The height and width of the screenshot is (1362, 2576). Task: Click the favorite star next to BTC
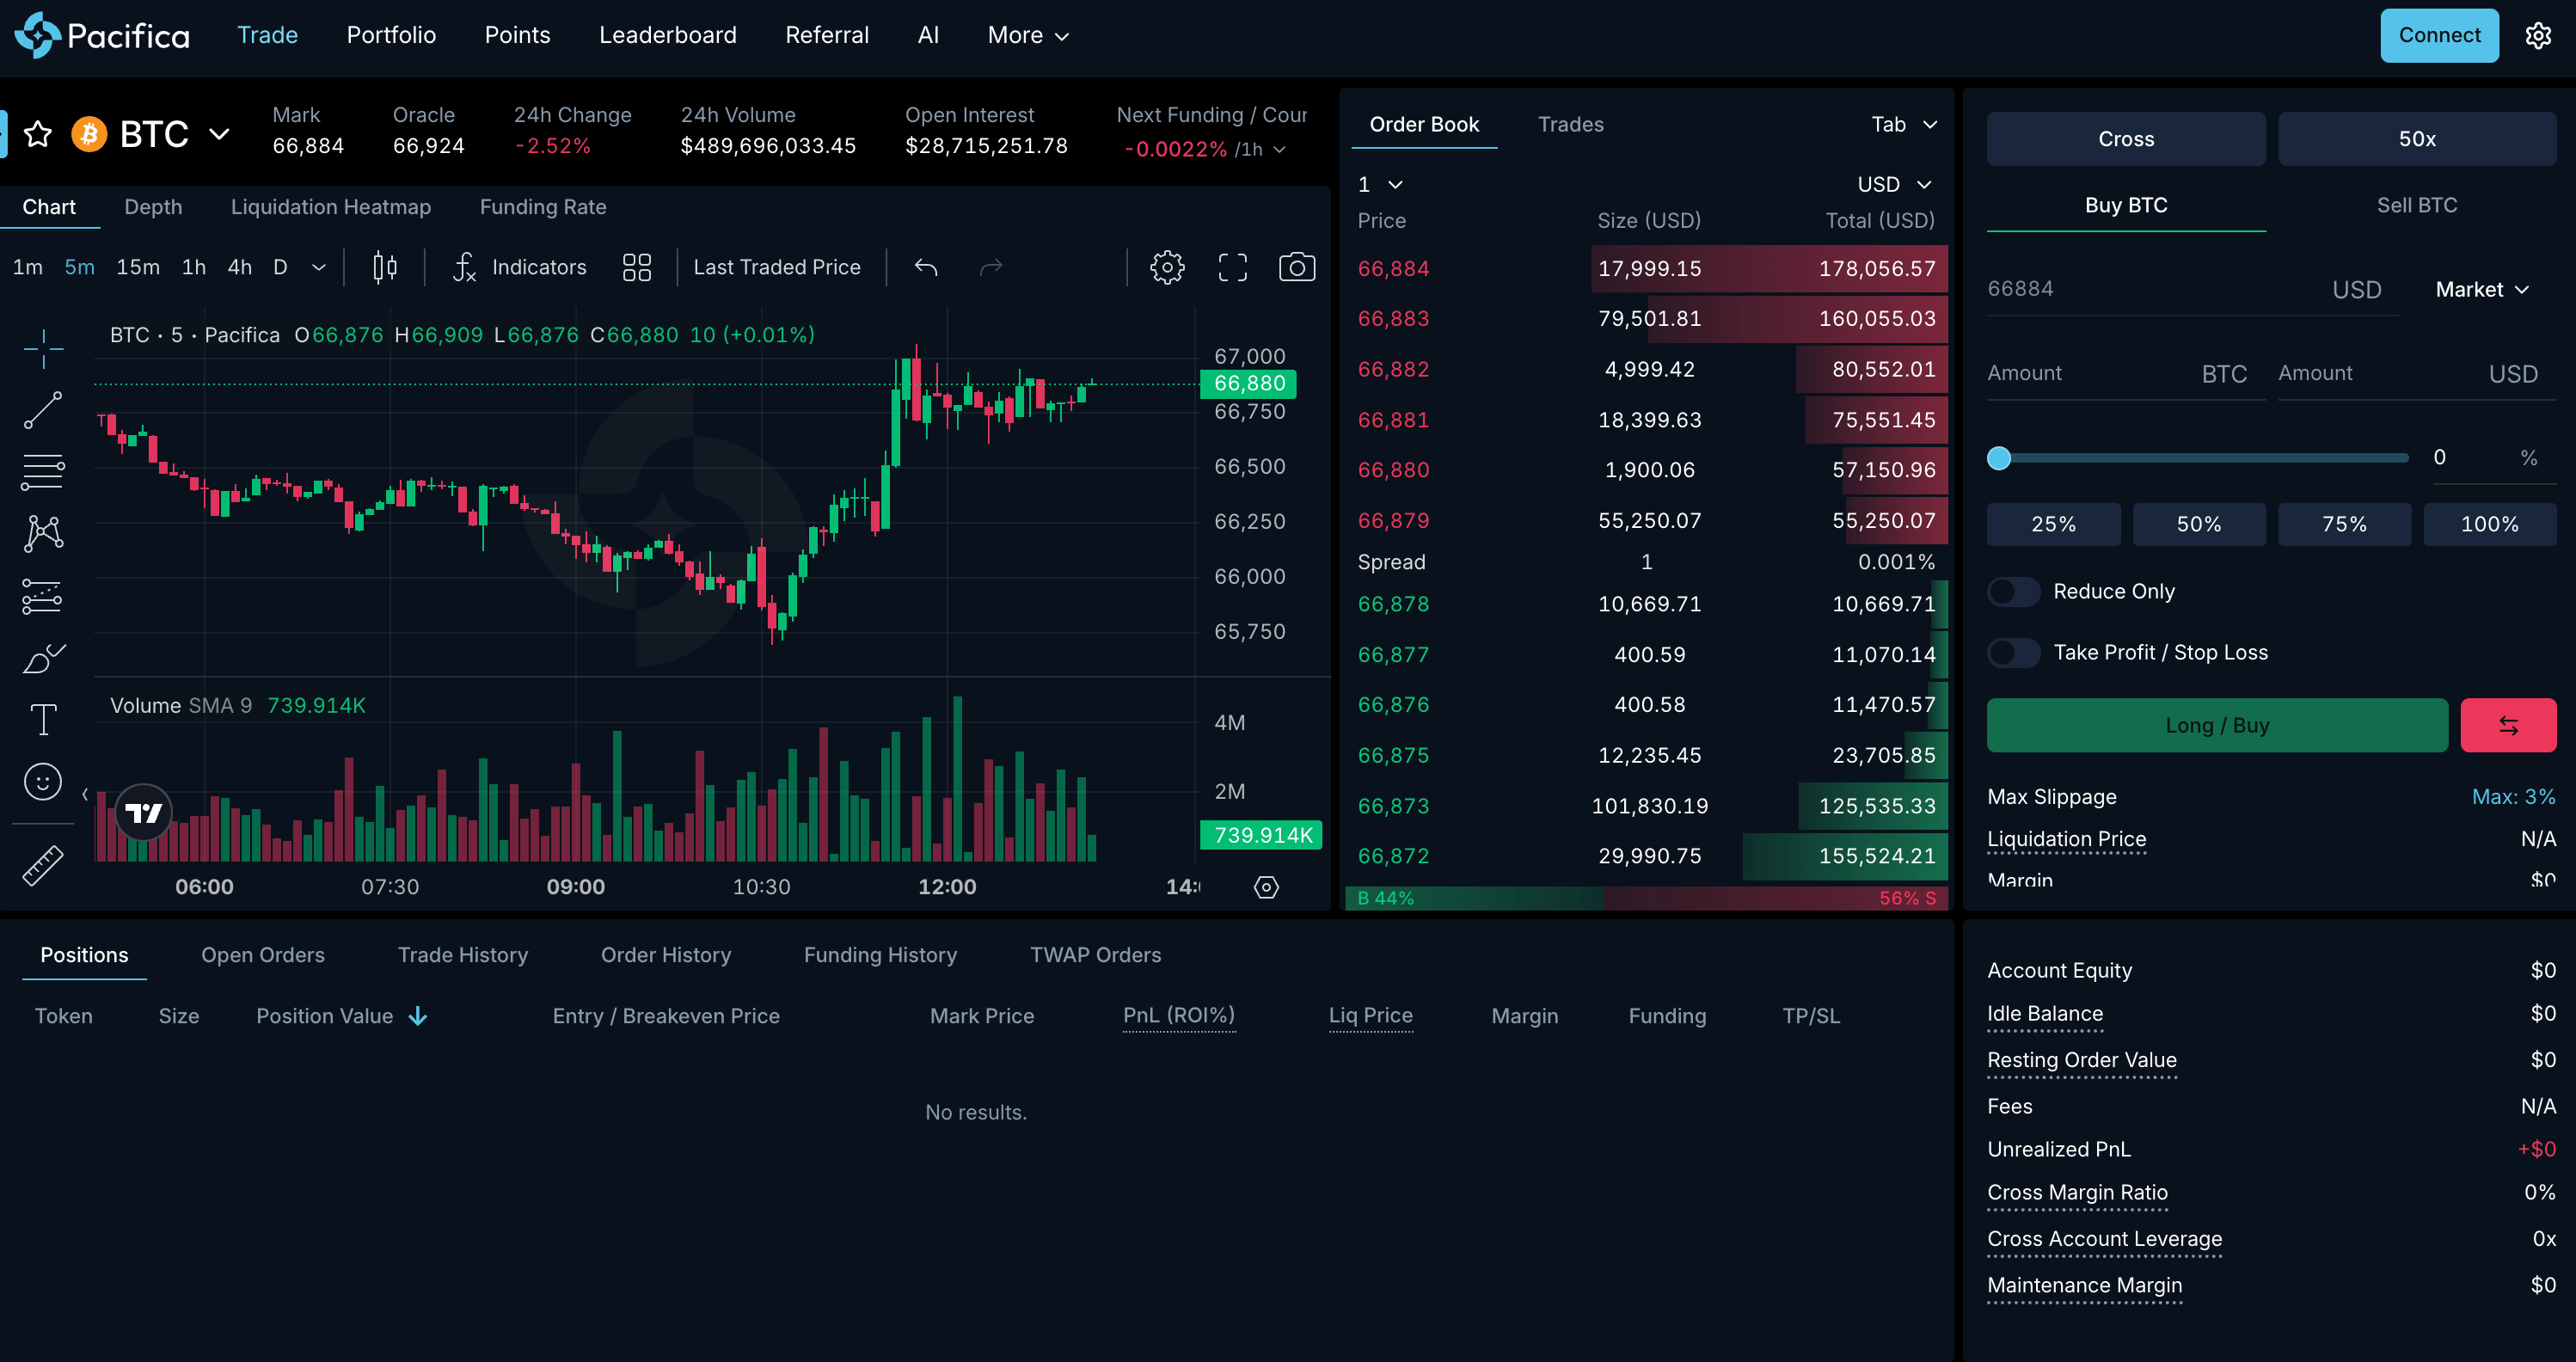[x=38, y=134]
